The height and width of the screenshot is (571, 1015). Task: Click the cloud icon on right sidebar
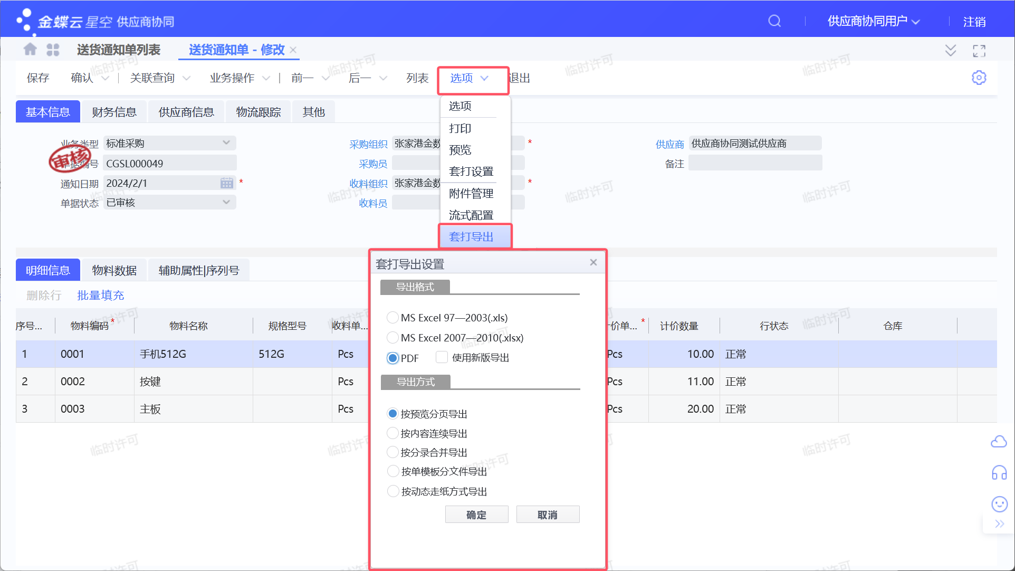[999, 442]
